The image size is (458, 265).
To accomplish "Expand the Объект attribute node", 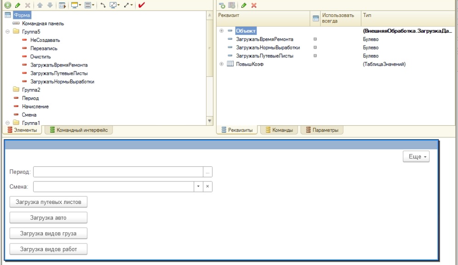I will [x=222, y=31].
